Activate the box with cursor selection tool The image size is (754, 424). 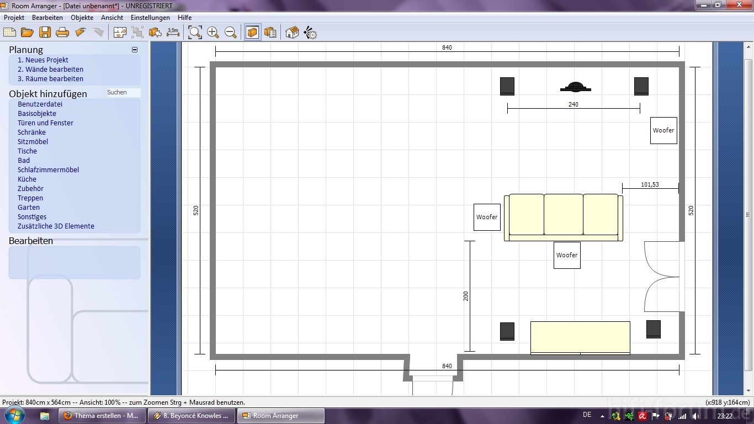tap(155, 33)
